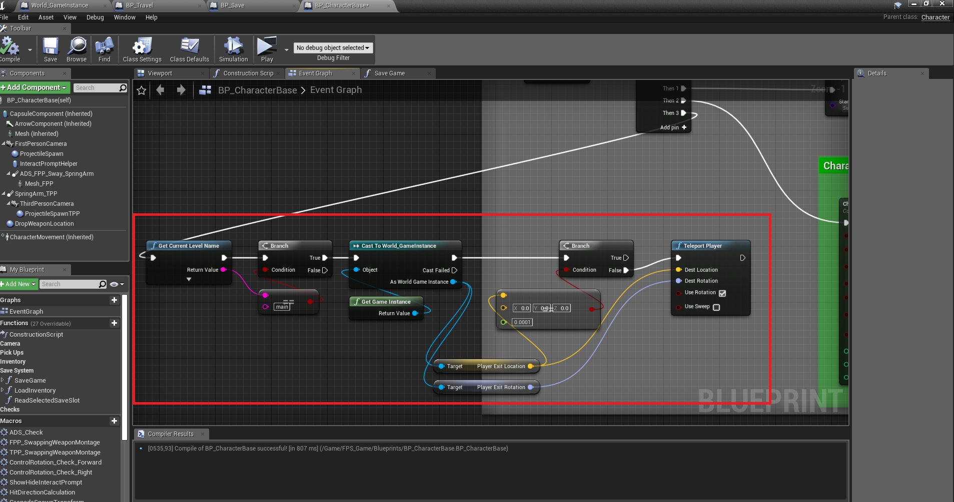The image size is (954, 502).
Task: Expand the Get Current Level Name node
Action: click(189, 280)
